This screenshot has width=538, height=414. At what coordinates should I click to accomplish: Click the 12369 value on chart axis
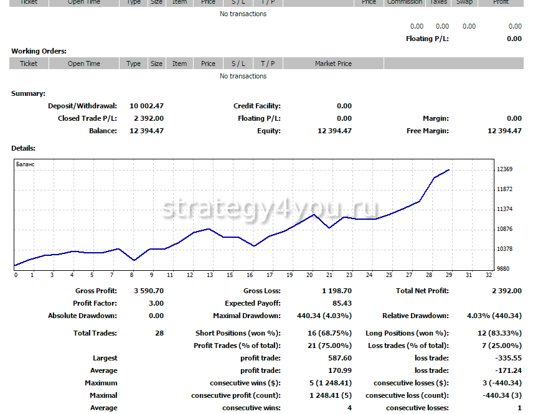tap(504, 169)
